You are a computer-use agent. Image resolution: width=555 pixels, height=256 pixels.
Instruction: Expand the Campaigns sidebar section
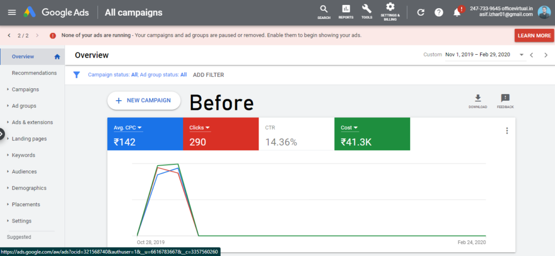[8, 89]
